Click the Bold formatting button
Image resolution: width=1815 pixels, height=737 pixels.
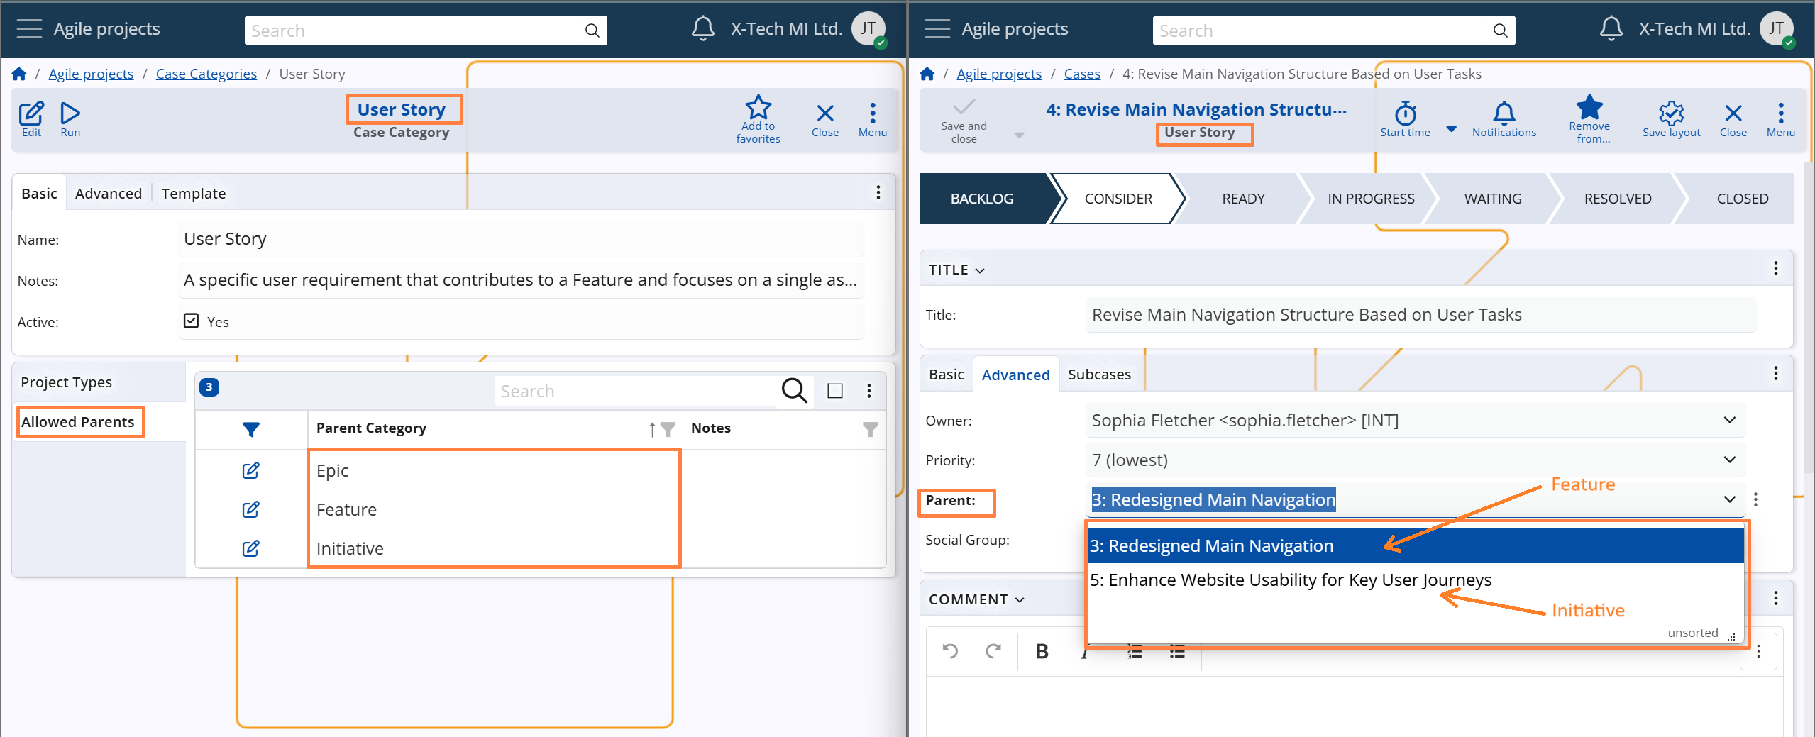tap(1042, 651)
